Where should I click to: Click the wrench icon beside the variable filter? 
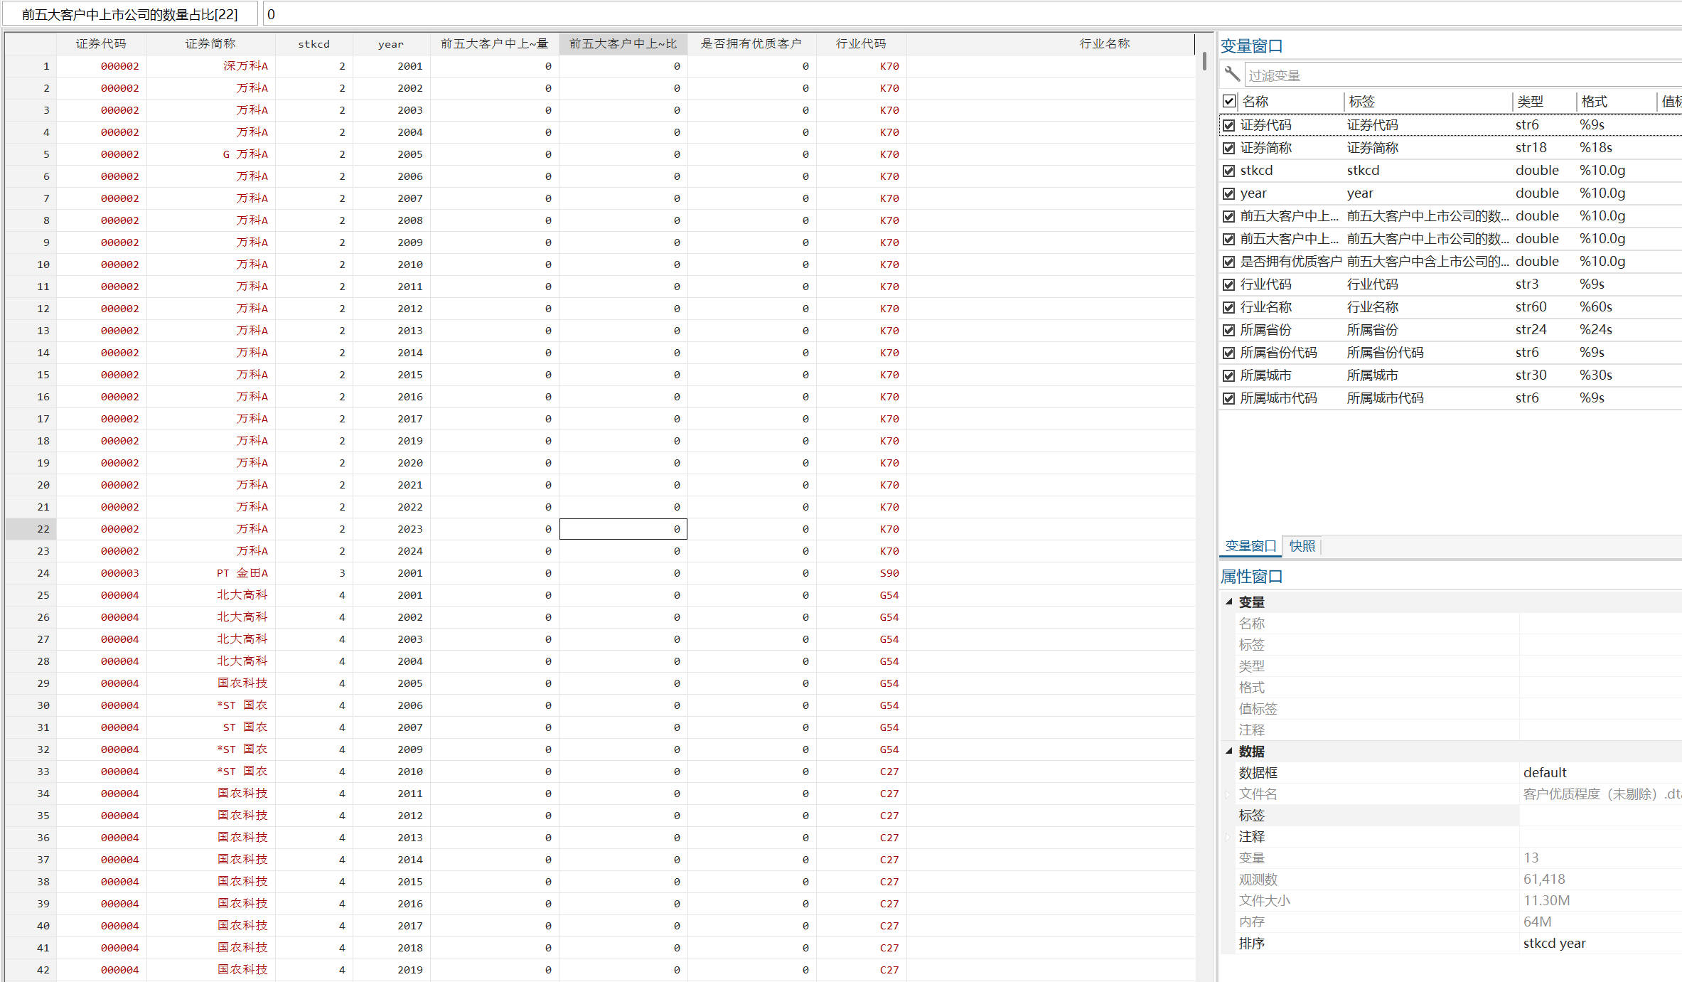[x=1232, y=75]
